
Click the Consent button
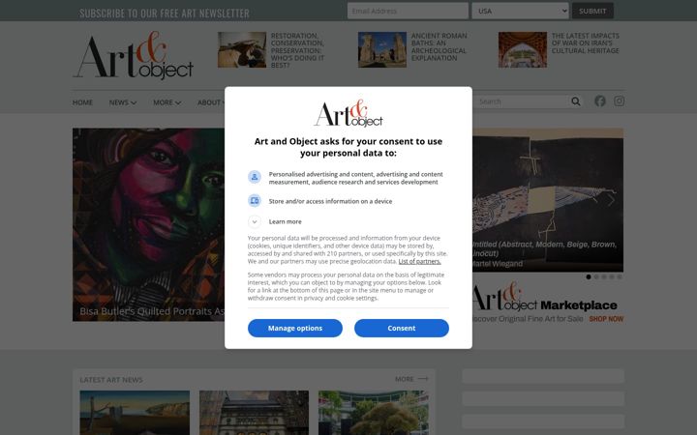click(x=402, y=328)
